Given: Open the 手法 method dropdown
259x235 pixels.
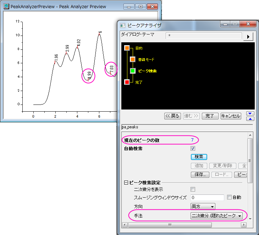Looking at the screenshot, I should pyautogui.click(x=216, y=216).
